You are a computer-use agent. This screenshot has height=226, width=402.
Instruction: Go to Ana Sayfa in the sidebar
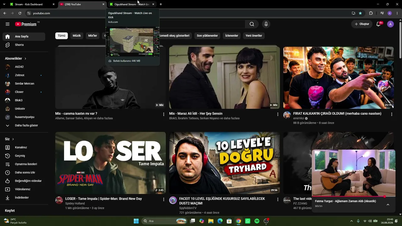click(24, 36)
